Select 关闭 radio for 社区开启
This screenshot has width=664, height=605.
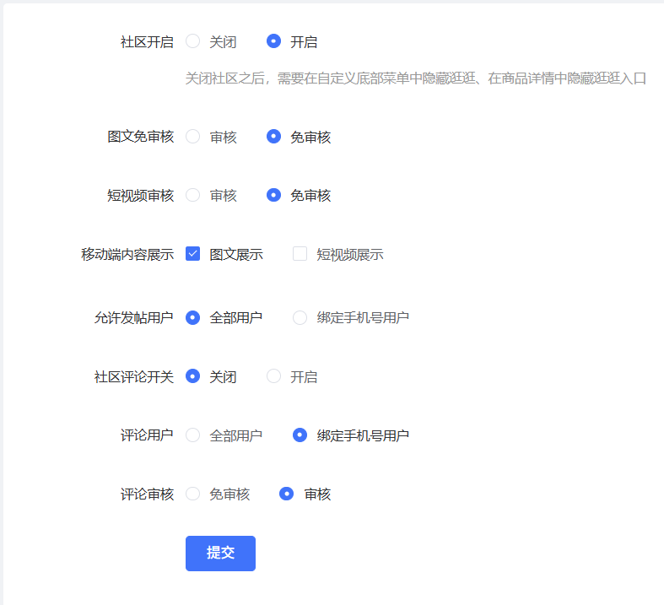tap(193, 41)
